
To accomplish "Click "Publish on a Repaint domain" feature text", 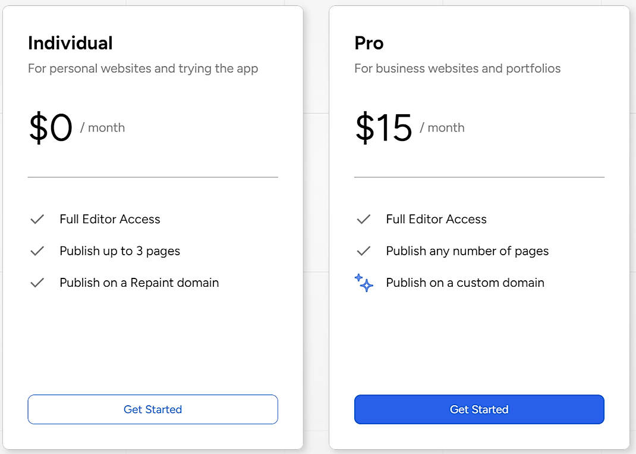I will [x=139, y=283].
